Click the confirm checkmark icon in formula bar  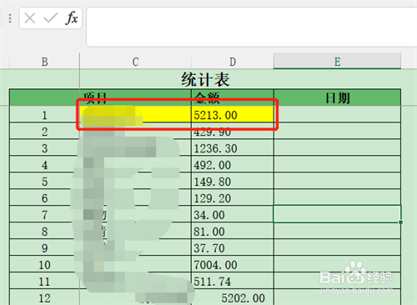tap(50, 18)
